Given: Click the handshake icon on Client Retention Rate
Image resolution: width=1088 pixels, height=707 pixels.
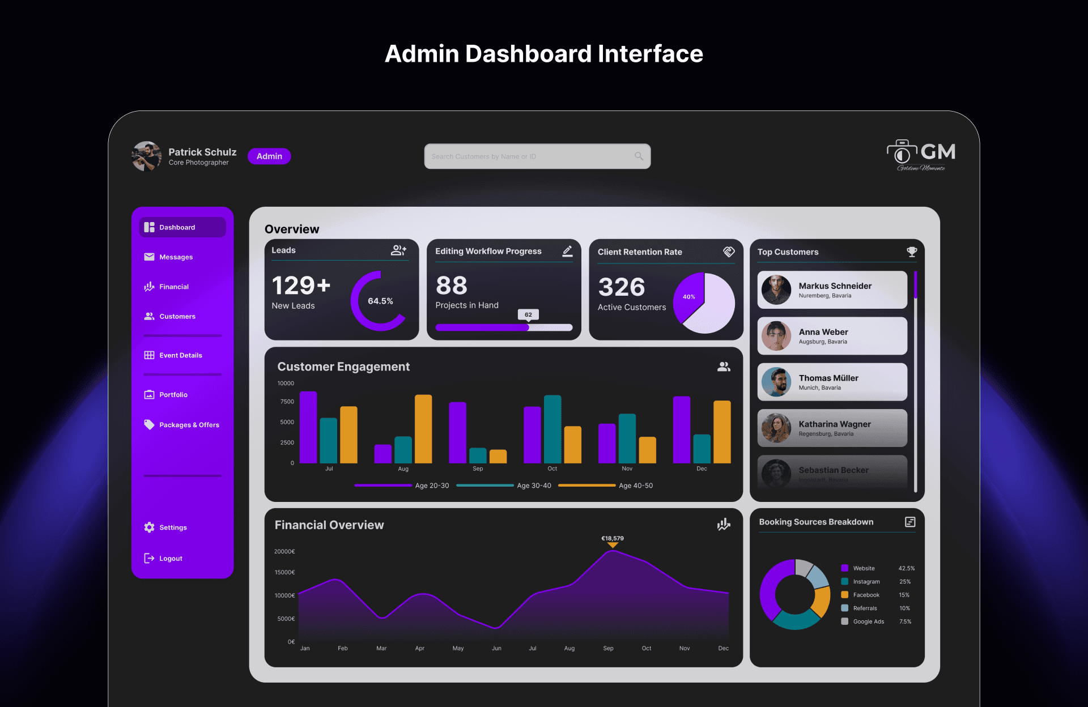Looking at the screenshot, I should (729, 252).
